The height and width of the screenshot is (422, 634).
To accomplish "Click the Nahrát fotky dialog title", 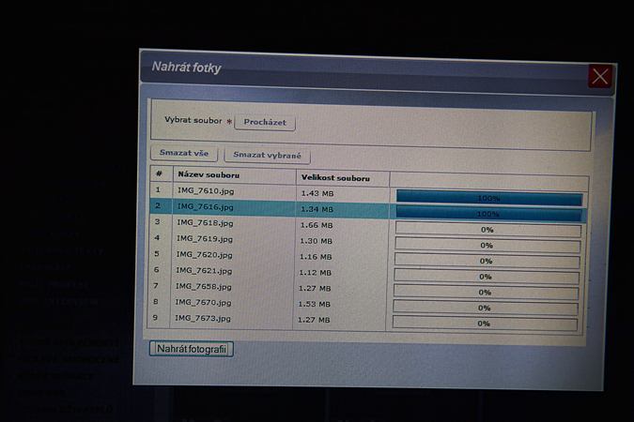I will point(186,68).
